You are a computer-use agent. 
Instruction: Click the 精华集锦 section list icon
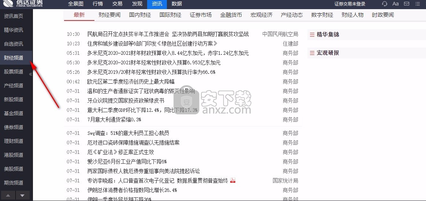tap(312, 35)
